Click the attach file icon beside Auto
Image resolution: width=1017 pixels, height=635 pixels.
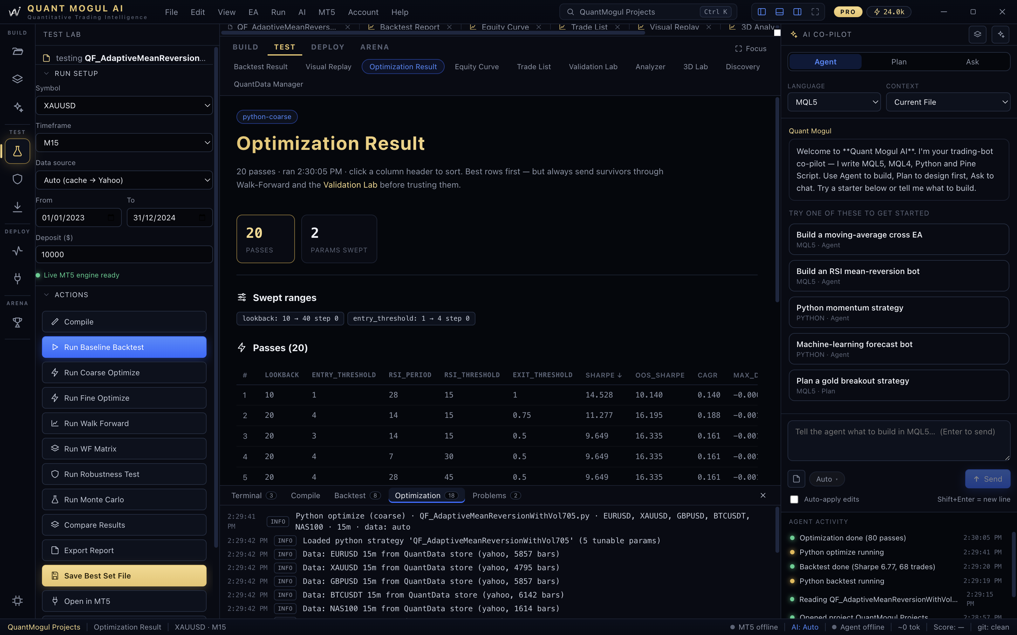pos(796,479)
